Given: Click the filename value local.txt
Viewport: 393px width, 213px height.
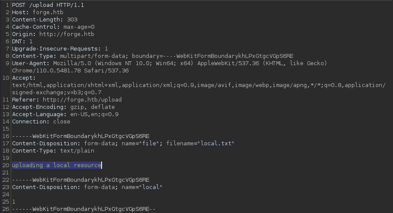Looking at the screenshot, I should click(x=216, y=143).
